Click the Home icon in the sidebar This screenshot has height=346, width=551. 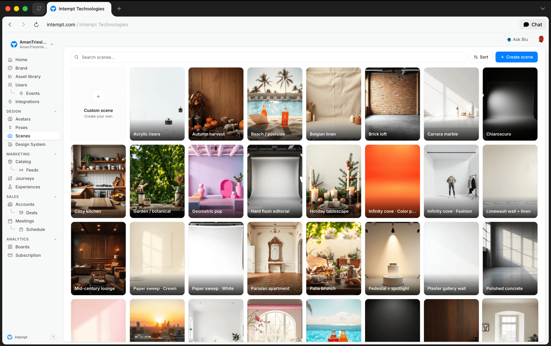pyautogui.click(x=10, y=60)
